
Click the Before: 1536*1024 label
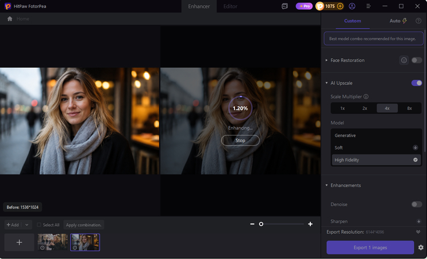click(x=22, y=207)
